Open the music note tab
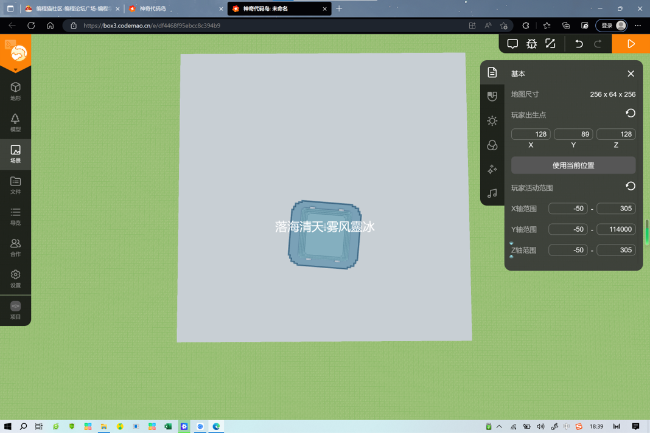 [492, 193]
